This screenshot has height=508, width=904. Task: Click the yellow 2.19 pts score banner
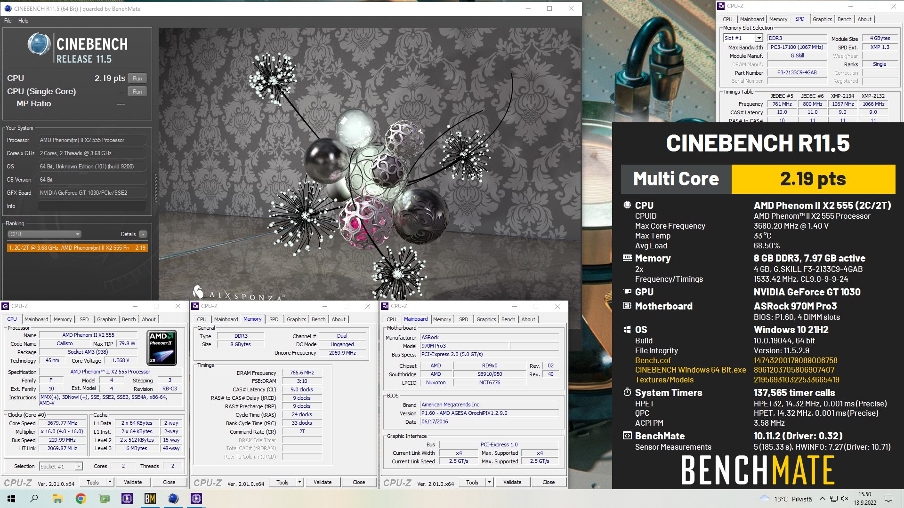point(813,179)
